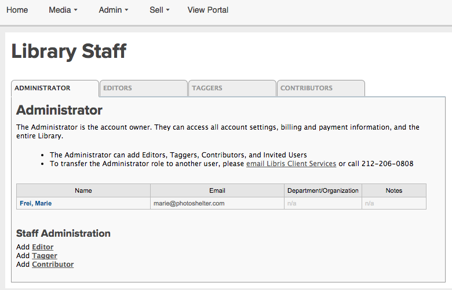Go to the Home menu item
Viewport: 452px width, 290px height.
click(17, 10)
